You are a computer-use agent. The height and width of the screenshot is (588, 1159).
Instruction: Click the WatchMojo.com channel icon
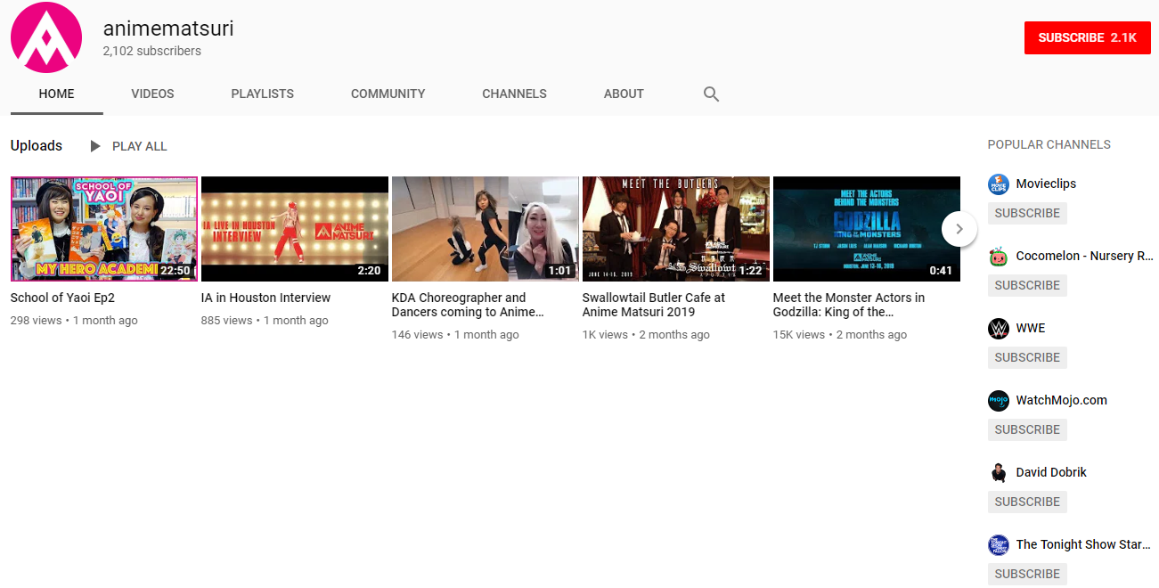999,401
